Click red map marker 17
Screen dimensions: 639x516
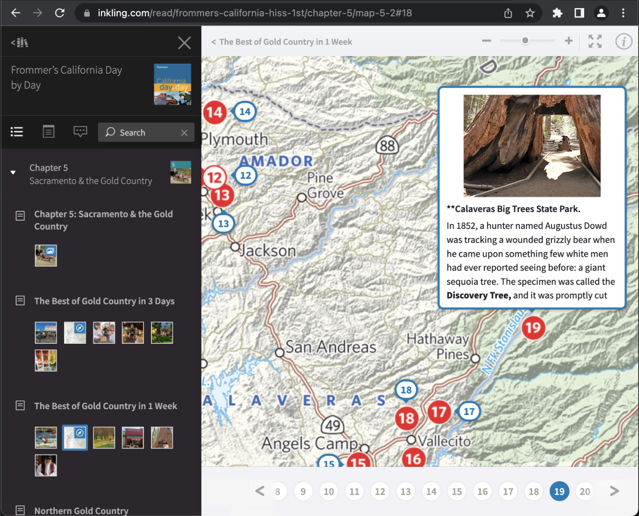(438, 413)
